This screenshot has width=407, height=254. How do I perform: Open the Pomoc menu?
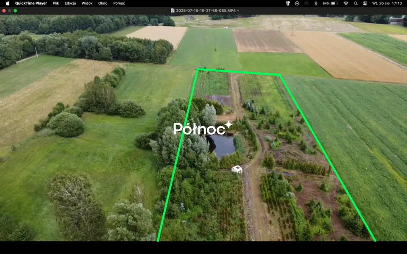(x=119, y=3)
